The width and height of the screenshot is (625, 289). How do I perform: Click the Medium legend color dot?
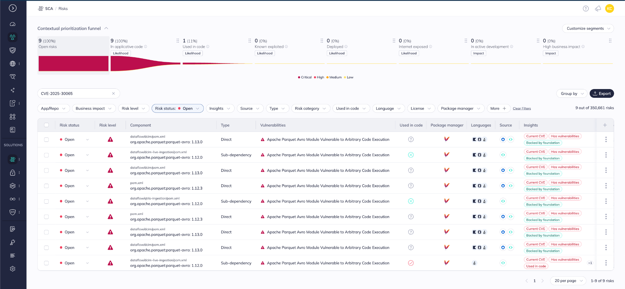point(327,77)
